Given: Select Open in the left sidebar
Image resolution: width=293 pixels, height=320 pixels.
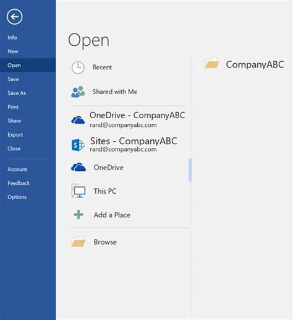Looking at the screenshot, I should pos(28,65).
